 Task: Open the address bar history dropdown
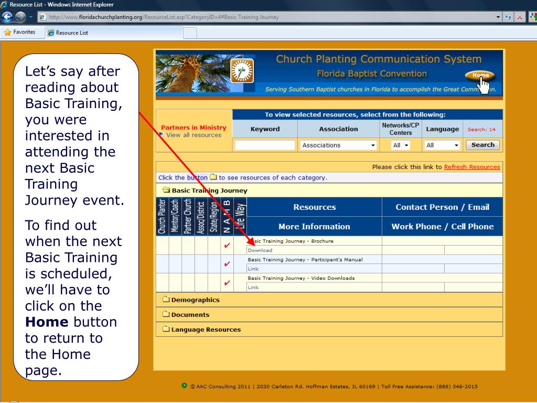click(x=498, y=17)
